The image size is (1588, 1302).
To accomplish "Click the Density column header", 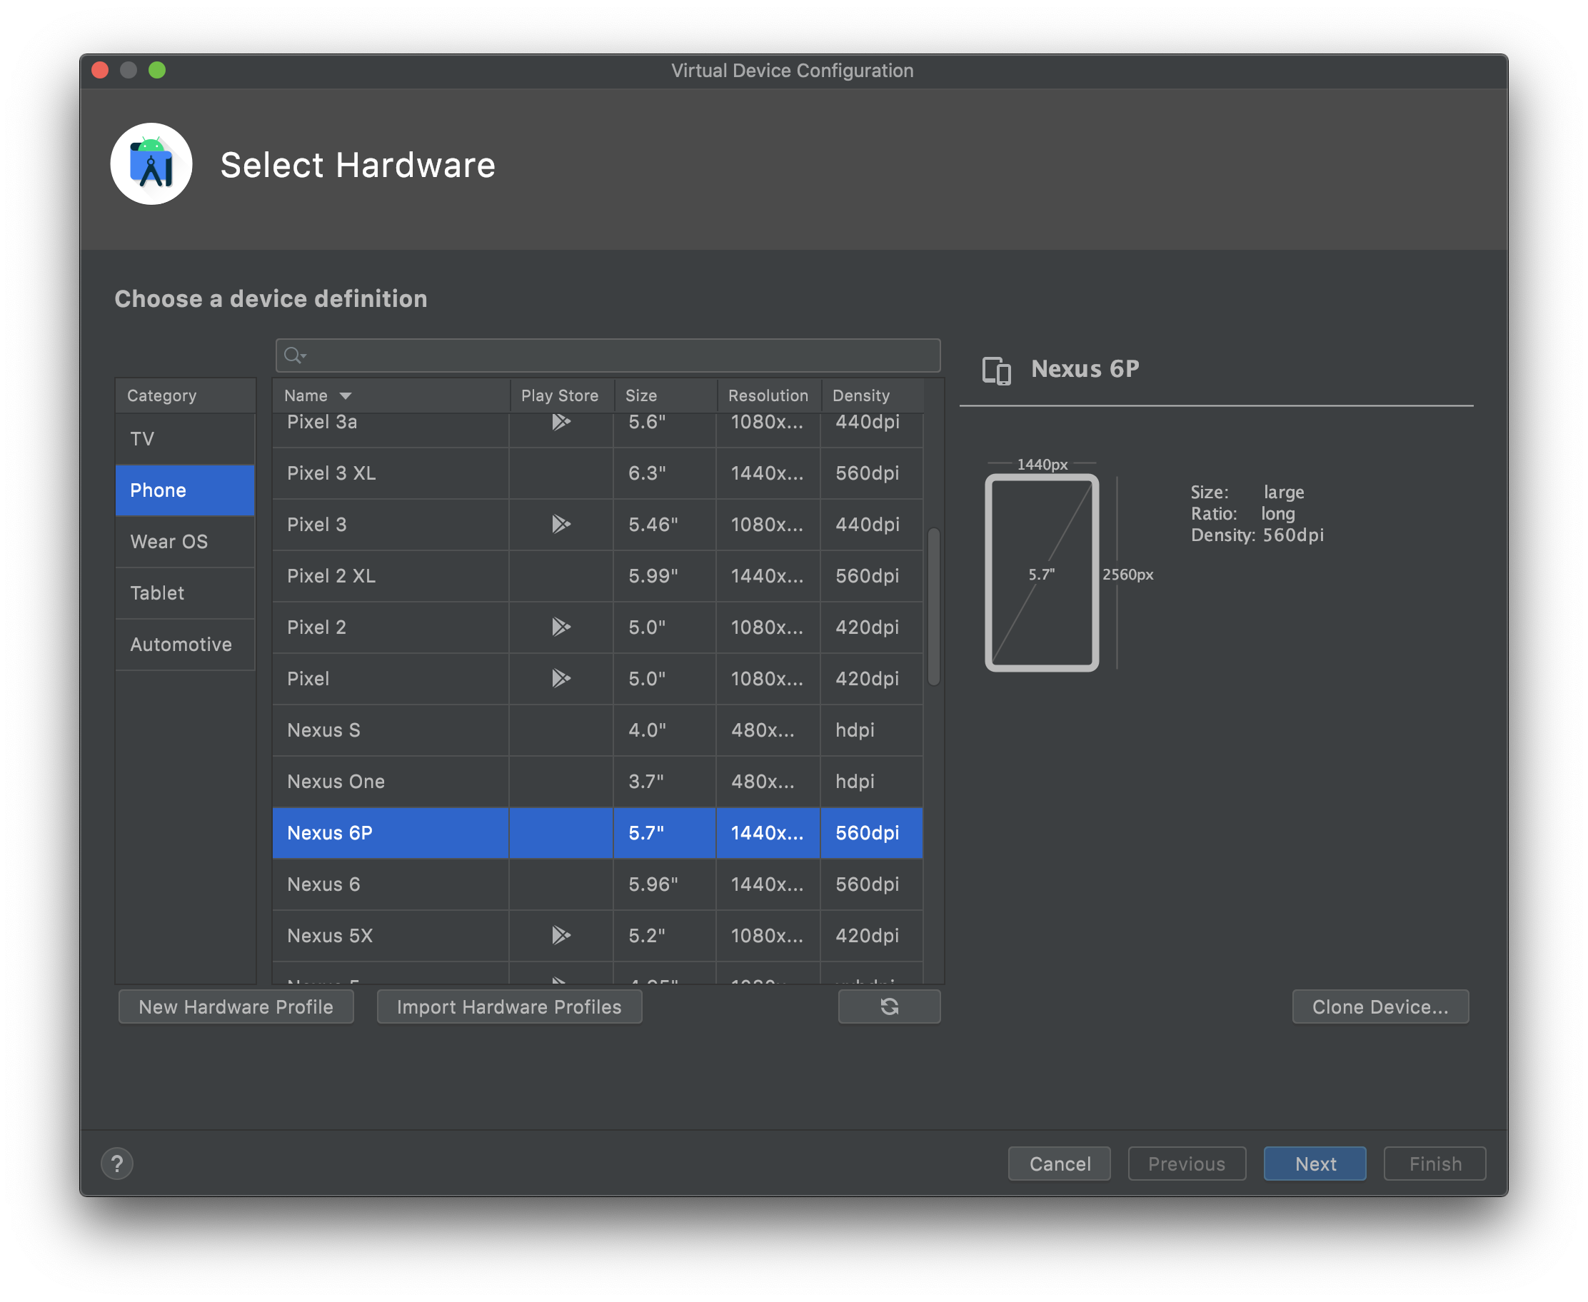I will pyautogui.click(x=873, y=395).
